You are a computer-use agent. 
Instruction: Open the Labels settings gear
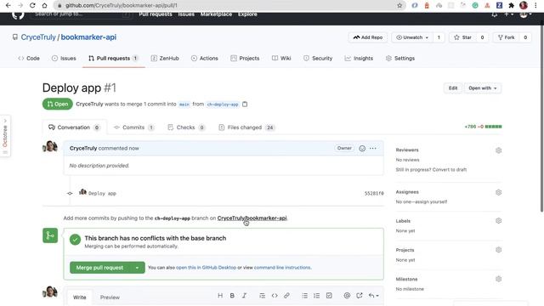coord(499,221)
